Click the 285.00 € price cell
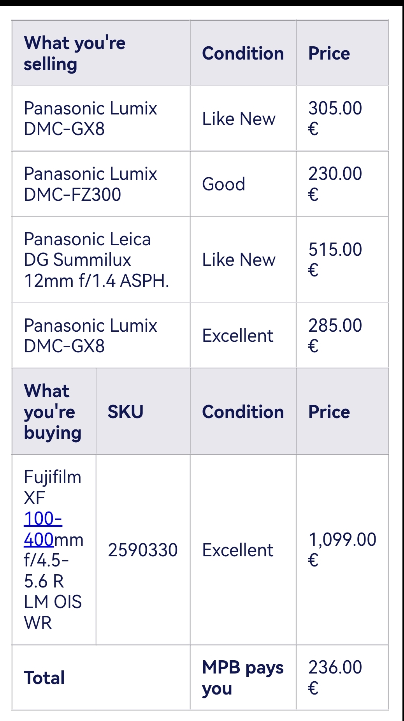This screenshot has height=721, width=404. click(343, 336)
